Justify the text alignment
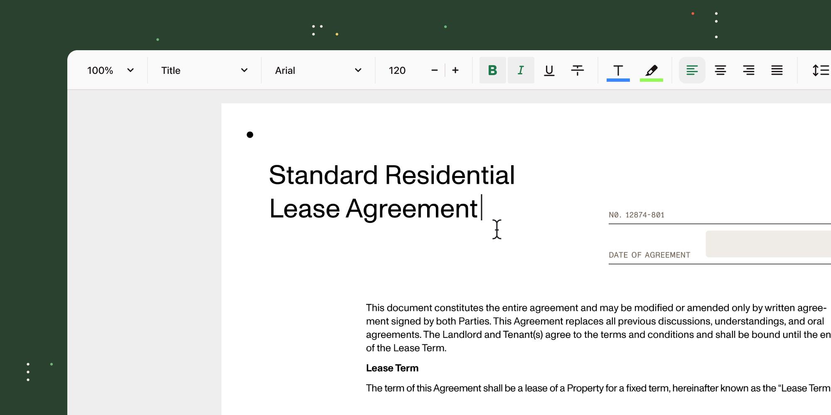 click(x=777, y=70)
